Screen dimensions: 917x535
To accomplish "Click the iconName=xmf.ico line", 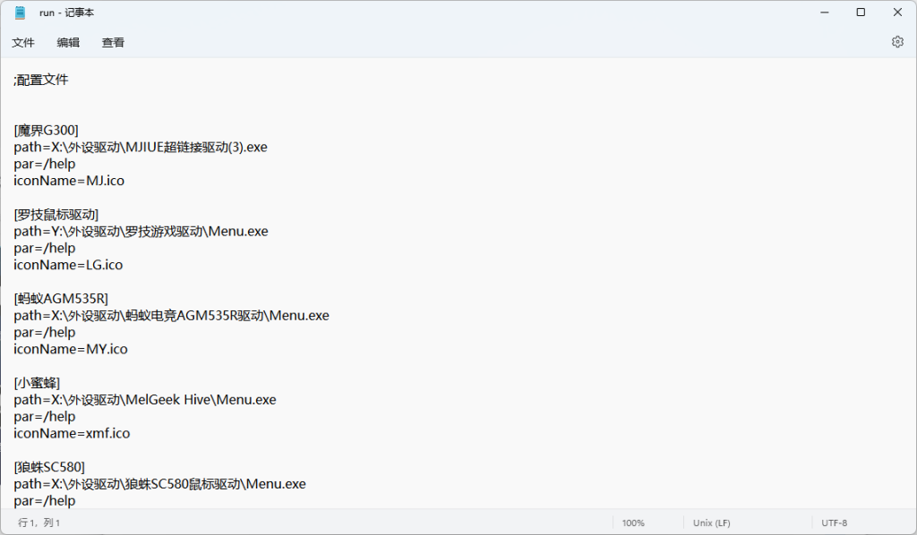I will pos(72,433).
